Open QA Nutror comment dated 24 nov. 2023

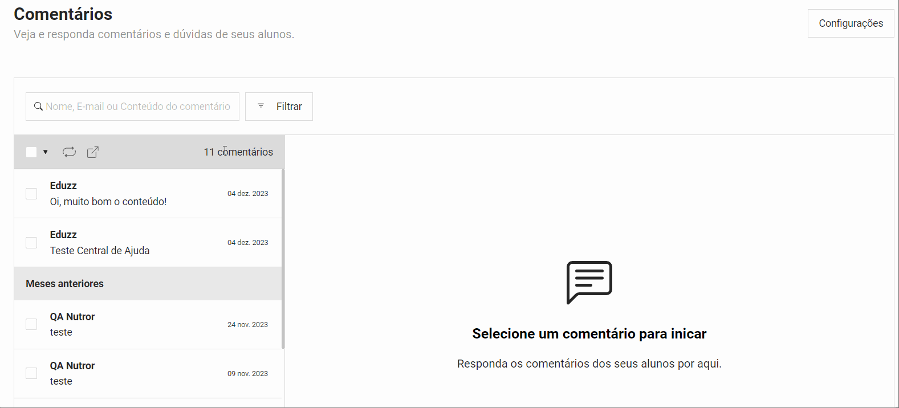pos(131,324)
